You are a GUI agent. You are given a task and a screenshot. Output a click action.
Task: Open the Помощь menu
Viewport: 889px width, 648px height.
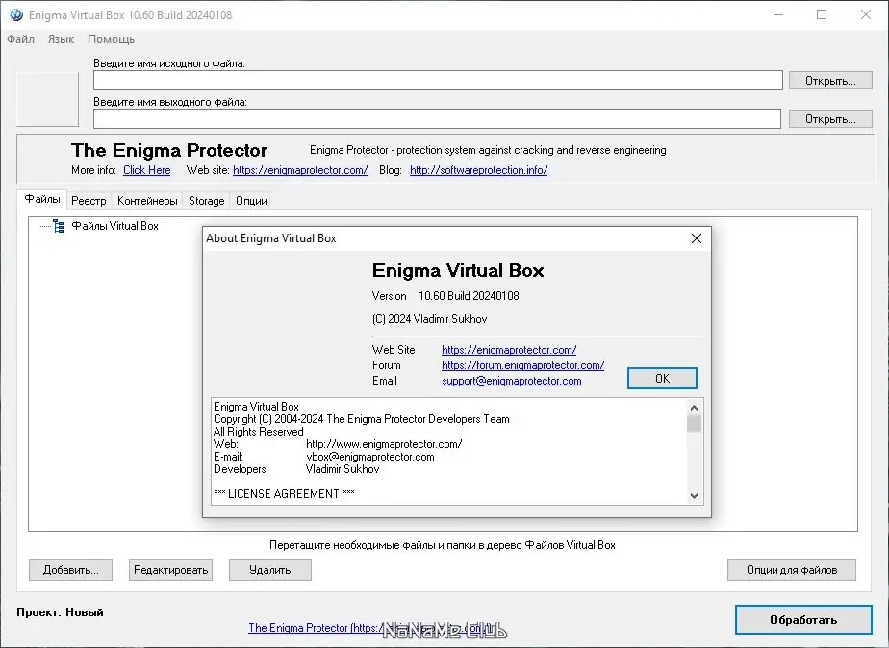click(x=112, y=39)
